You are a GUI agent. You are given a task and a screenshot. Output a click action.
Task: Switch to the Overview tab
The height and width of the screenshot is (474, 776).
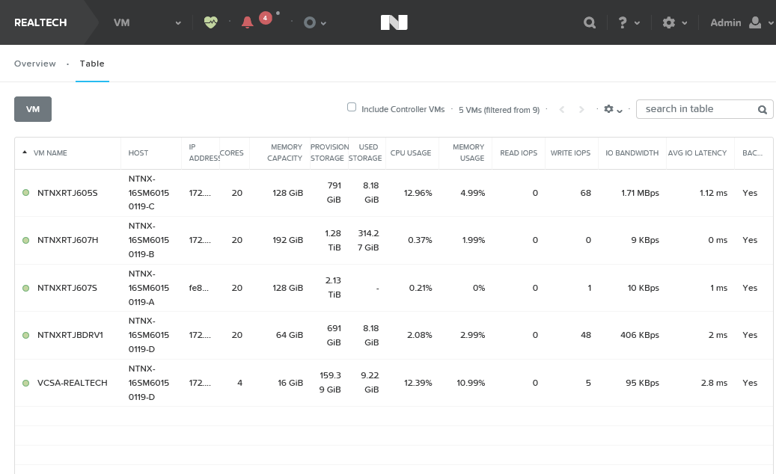tap(35, 64)
